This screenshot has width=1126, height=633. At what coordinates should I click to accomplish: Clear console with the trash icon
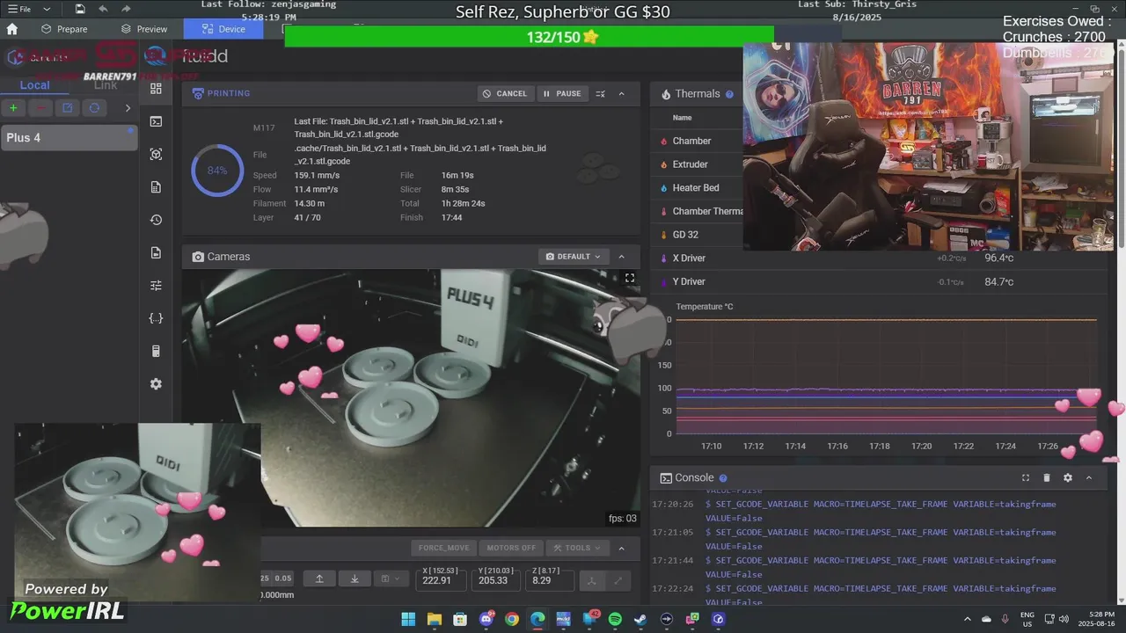(x=1047, y=477)
